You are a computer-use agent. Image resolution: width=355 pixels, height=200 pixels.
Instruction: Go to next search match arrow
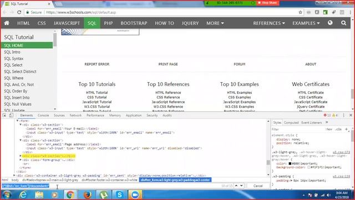[242, 186]
